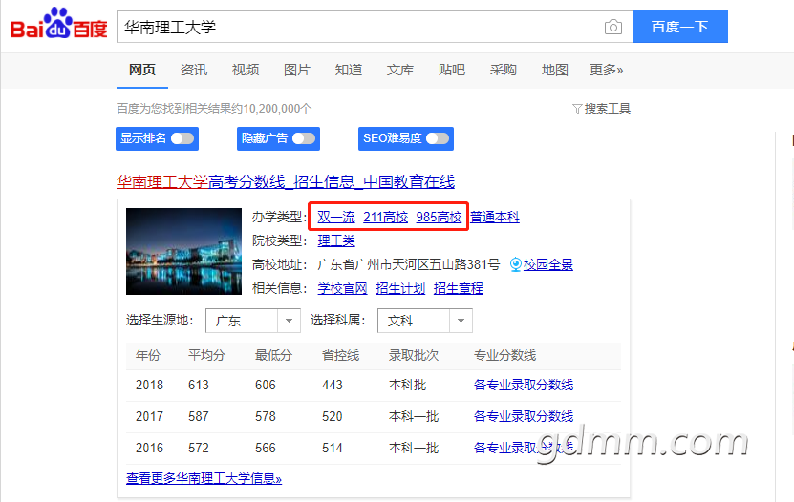Click the 普通本科 link
The width and height of the screenshot is (794, 502).
click(x=495, y=217)
